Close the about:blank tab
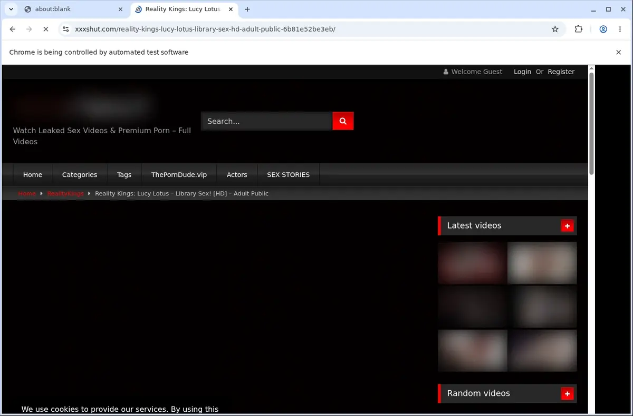The image size is (633, 416). (120, 9)
